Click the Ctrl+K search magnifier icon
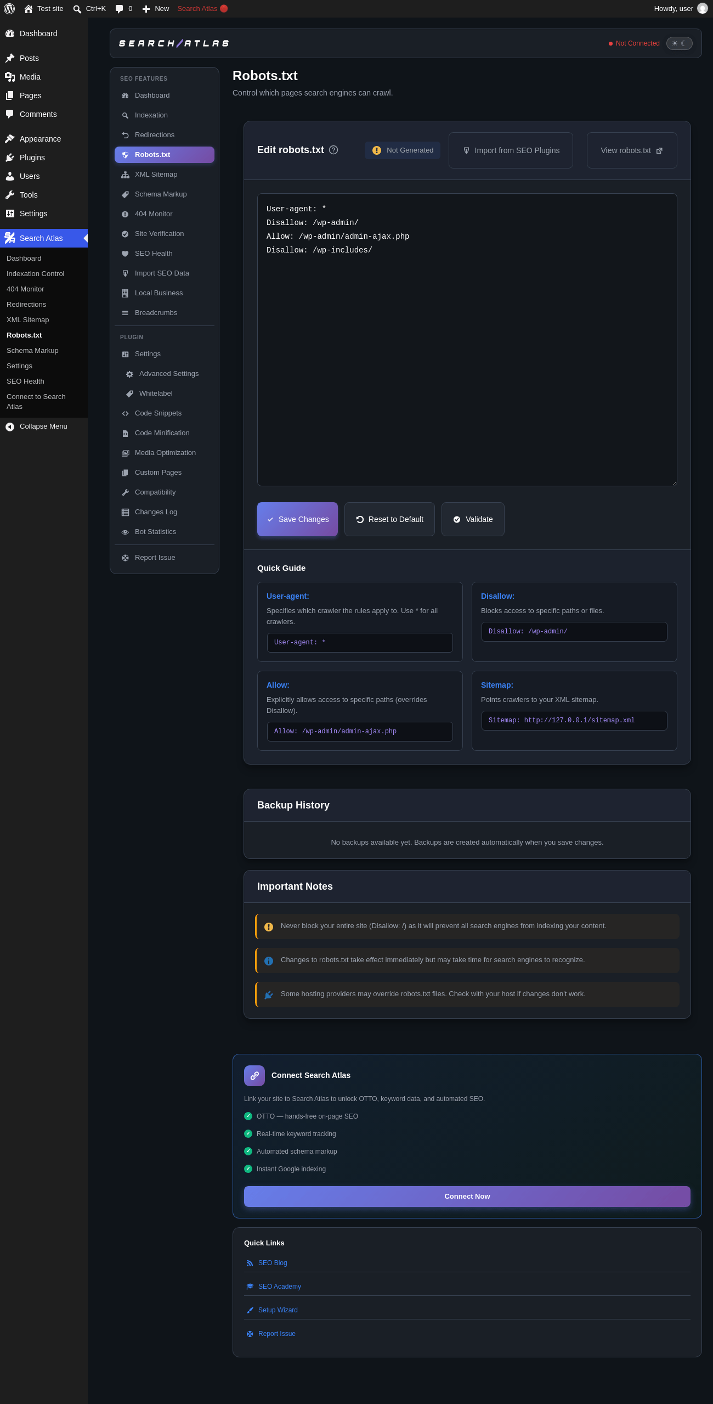 [77, 9]
